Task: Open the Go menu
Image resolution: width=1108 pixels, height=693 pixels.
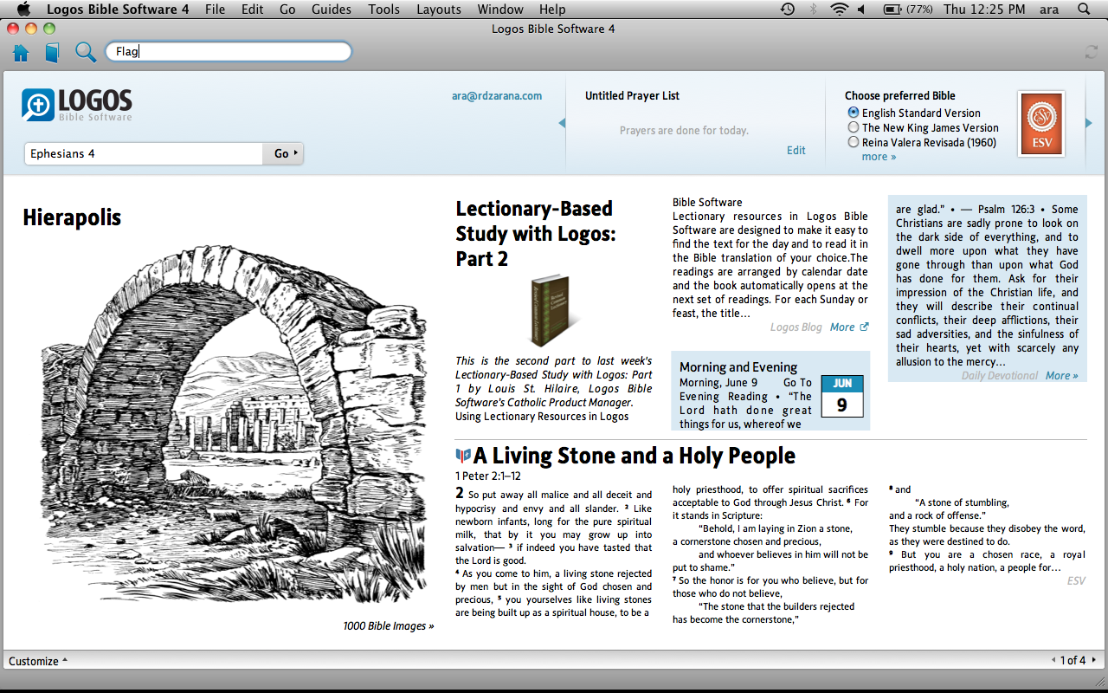Action: click(x=287, y=10)
